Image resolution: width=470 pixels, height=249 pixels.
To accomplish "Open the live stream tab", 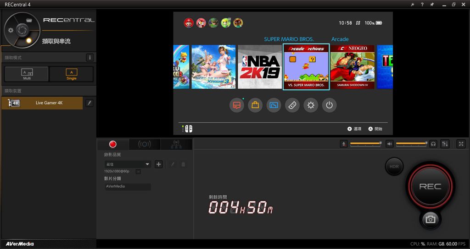I will tap(145, 144).
